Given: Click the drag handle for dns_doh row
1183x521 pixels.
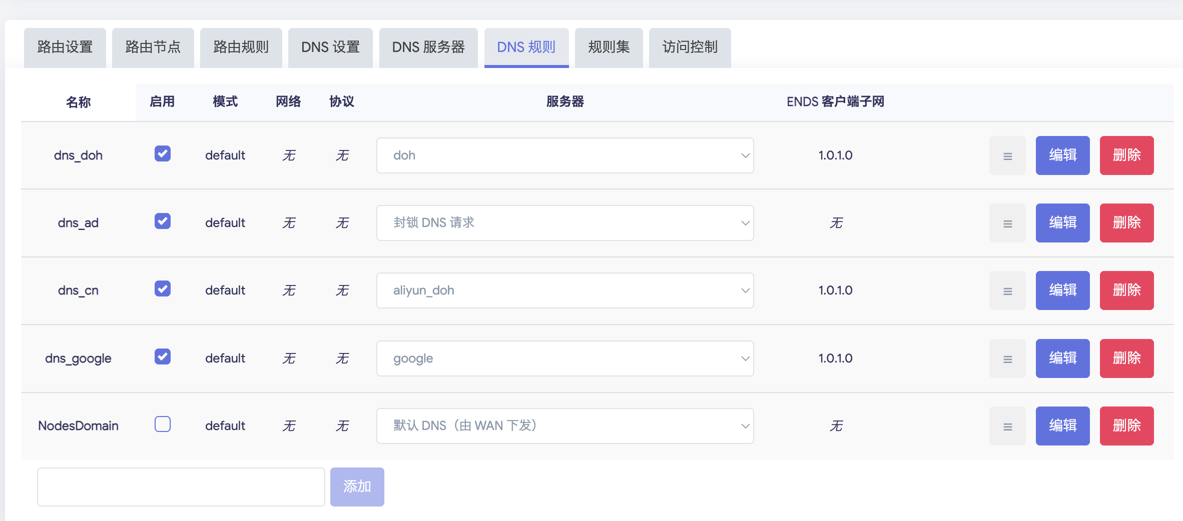Looking at the screenshot, I should point(1007,155).
